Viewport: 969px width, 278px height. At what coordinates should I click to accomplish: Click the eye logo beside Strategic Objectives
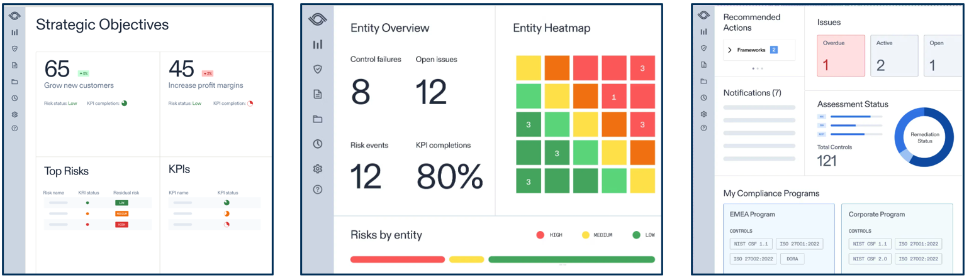coord(14,16)
